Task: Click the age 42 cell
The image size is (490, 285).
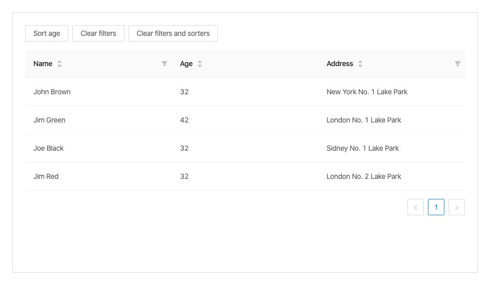Action: pos(185,120)
